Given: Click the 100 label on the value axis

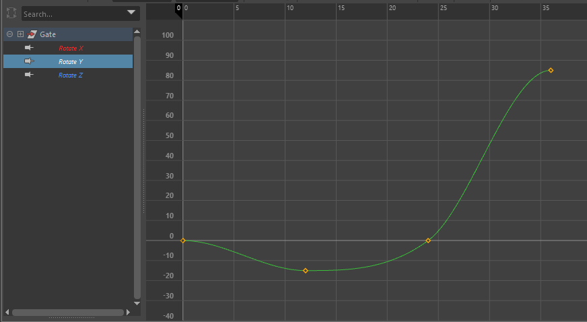Looking at the screenshot, I should 168,35.
